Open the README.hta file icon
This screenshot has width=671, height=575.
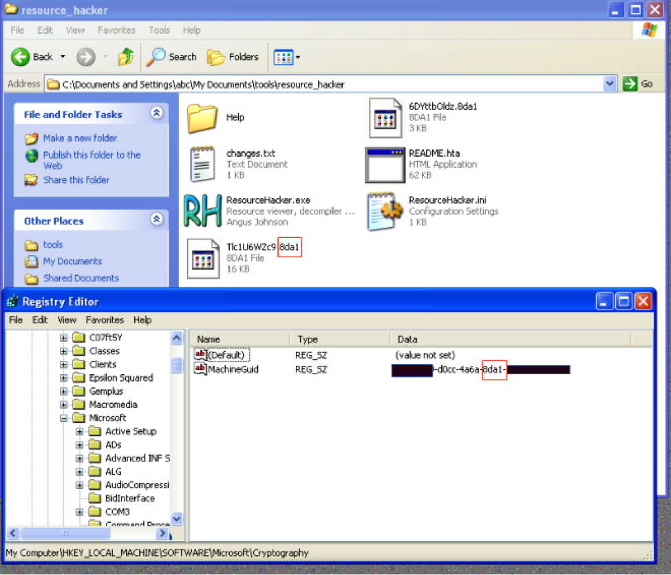[385, 164]
